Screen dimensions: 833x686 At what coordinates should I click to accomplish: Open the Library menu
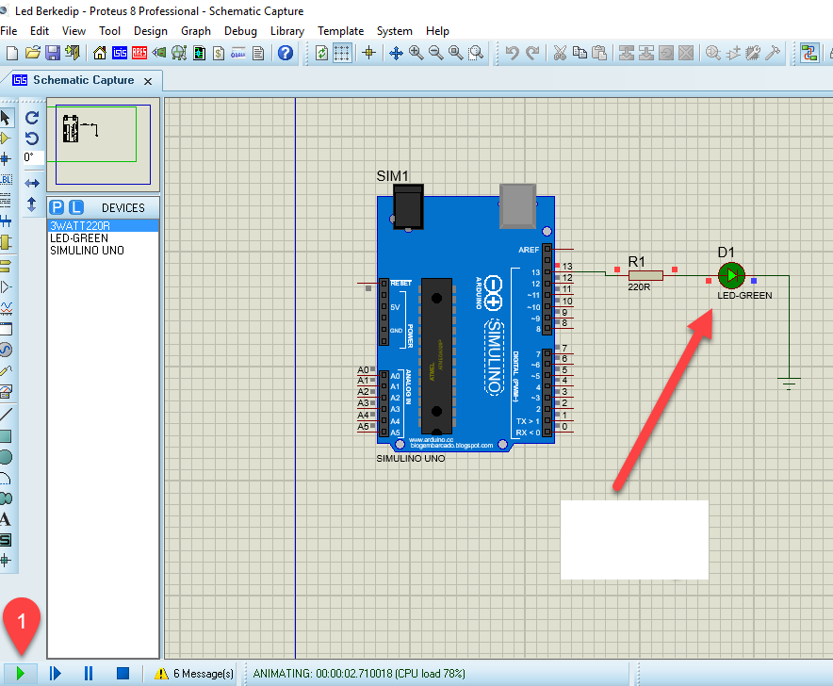[287, 31]
